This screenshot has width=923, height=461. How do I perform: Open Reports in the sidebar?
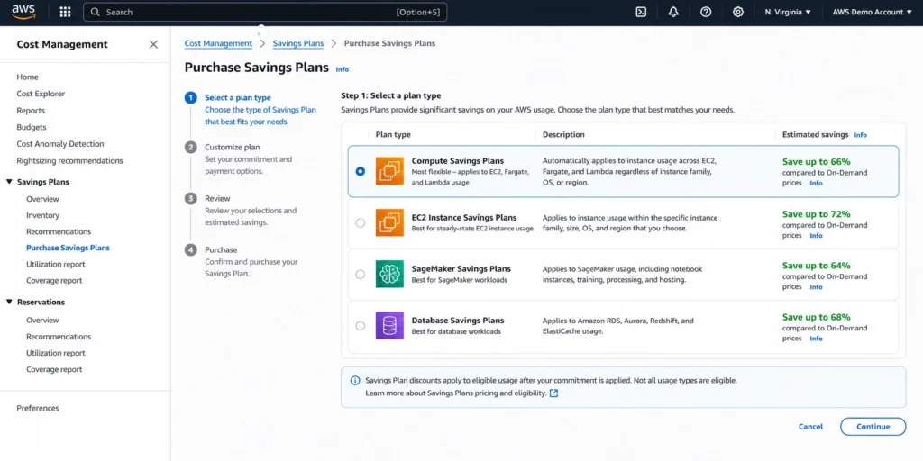point(31,111)
